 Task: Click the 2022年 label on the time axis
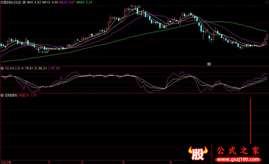[6, 162]
